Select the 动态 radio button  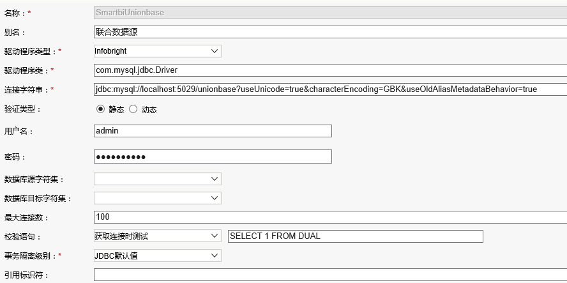point(133,109)
